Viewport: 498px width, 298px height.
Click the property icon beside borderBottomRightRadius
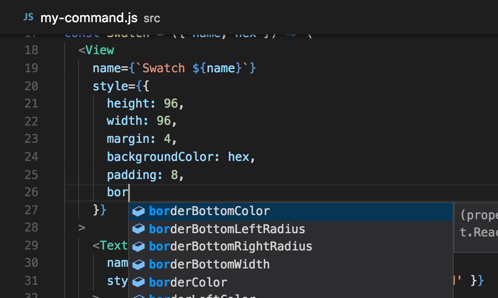[139, 247]
